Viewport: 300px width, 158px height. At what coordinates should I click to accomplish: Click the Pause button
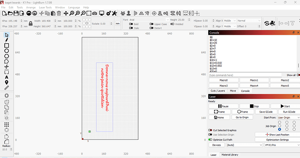(x=223, y=106)
